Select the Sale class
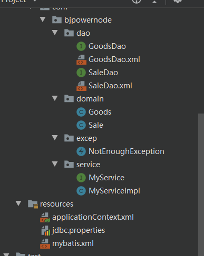The width and height of the screenshot is (204, 256). coord(96,125)
